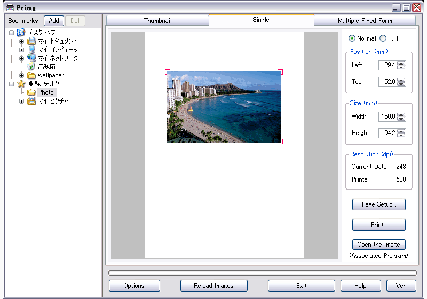Click the Width input field
The image size is (427, 299).
pos(388,116)
